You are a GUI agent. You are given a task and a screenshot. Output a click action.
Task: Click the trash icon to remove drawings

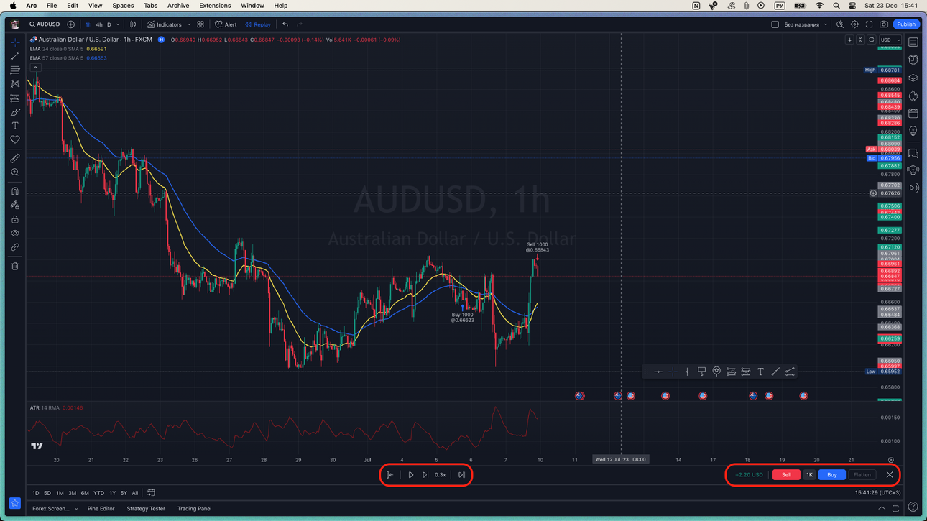pos(15,266)
